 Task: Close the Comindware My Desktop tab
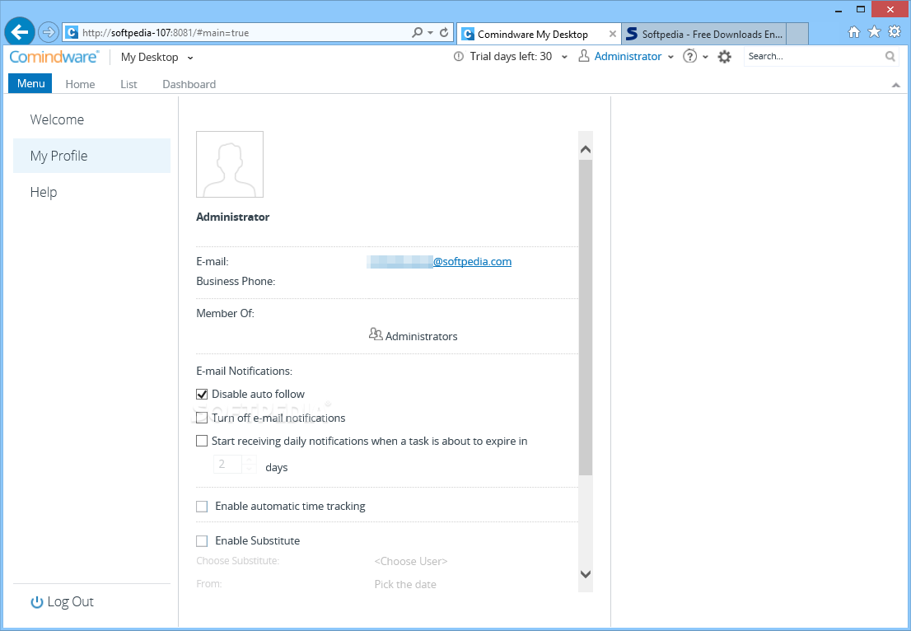coord(612,35)
